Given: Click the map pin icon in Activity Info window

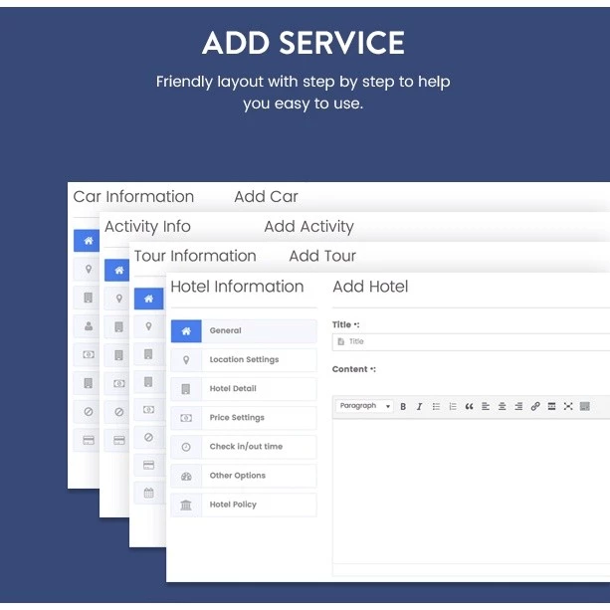Looking at the screenshot, I should pyautogui.click(x=119, y=299).
